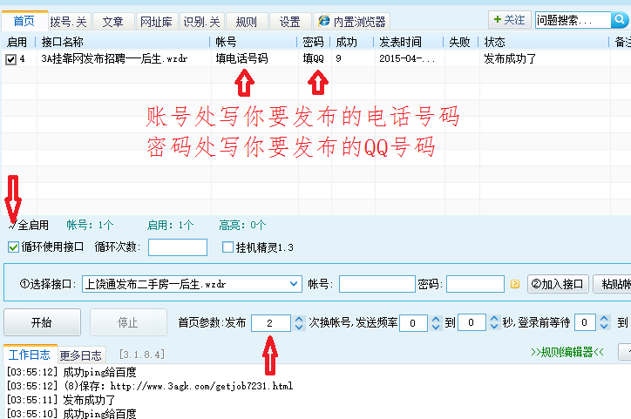Enable the 挂机精灵1.3 checkbox

click(227, 247)
